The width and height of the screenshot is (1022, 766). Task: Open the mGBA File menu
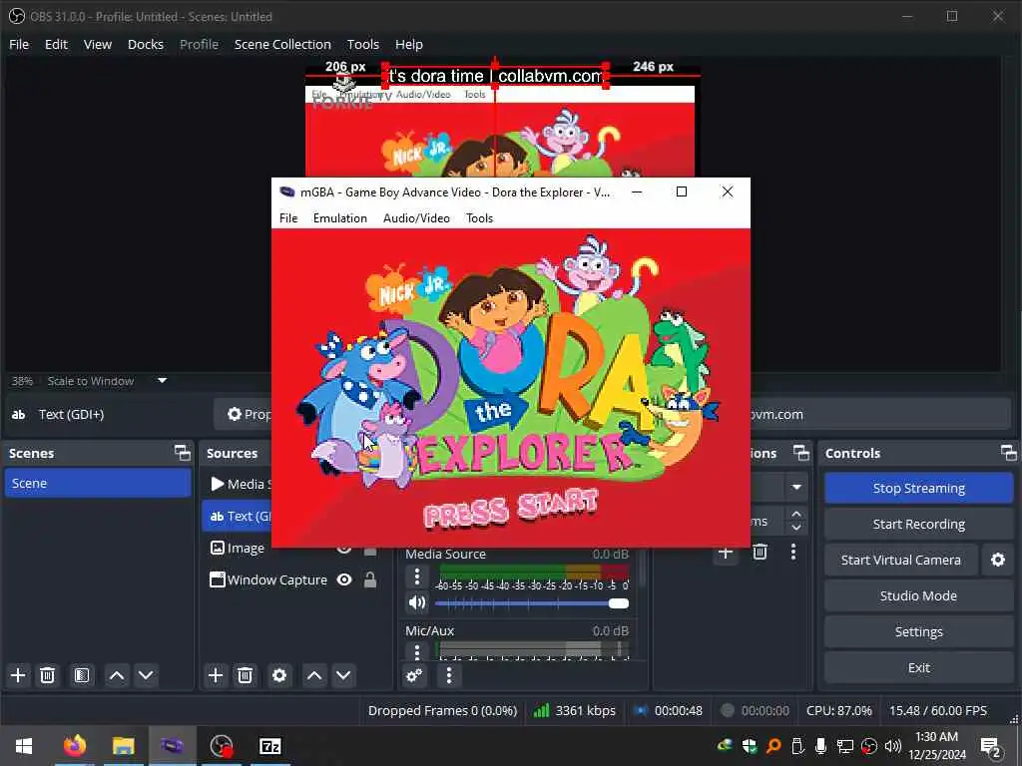click(x=288, y=218)
